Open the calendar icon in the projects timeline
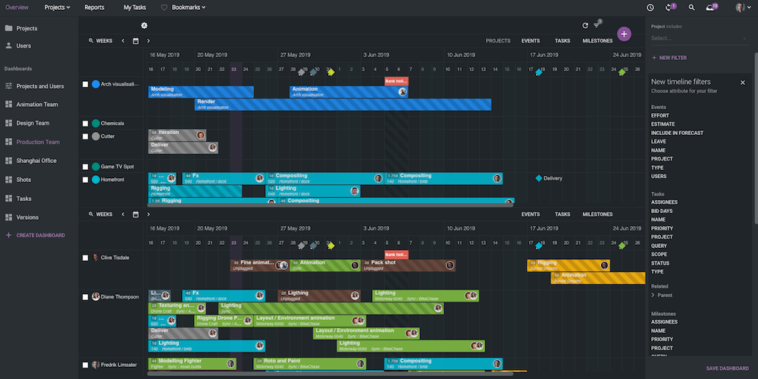This screenshot has width=758, height=379. [x=136, y=41]
